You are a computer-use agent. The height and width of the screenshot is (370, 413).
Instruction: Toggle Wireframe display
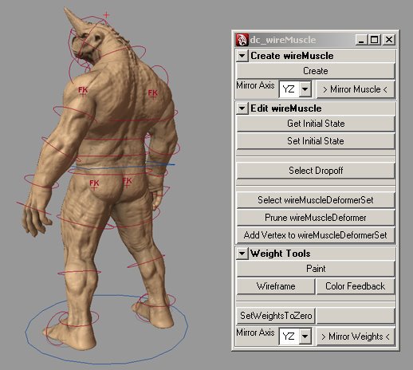click(276, 286)
